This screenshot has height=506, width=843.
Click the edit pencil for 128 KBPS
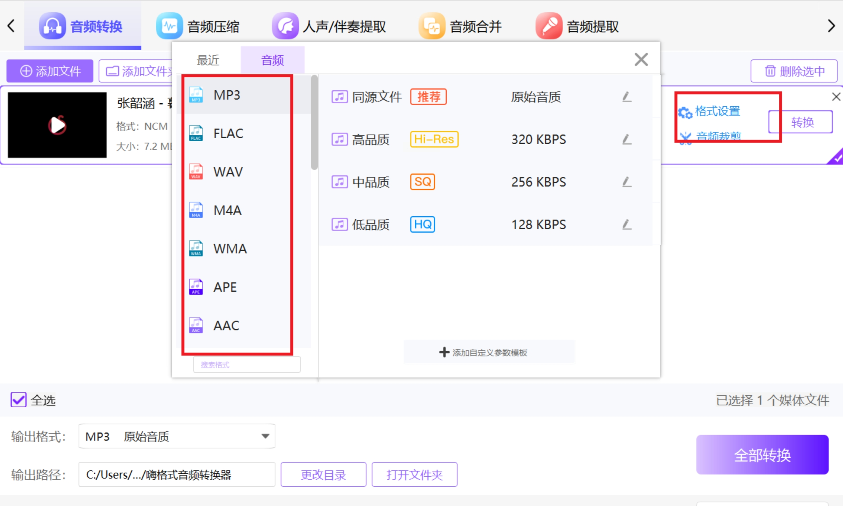point(627,225)
